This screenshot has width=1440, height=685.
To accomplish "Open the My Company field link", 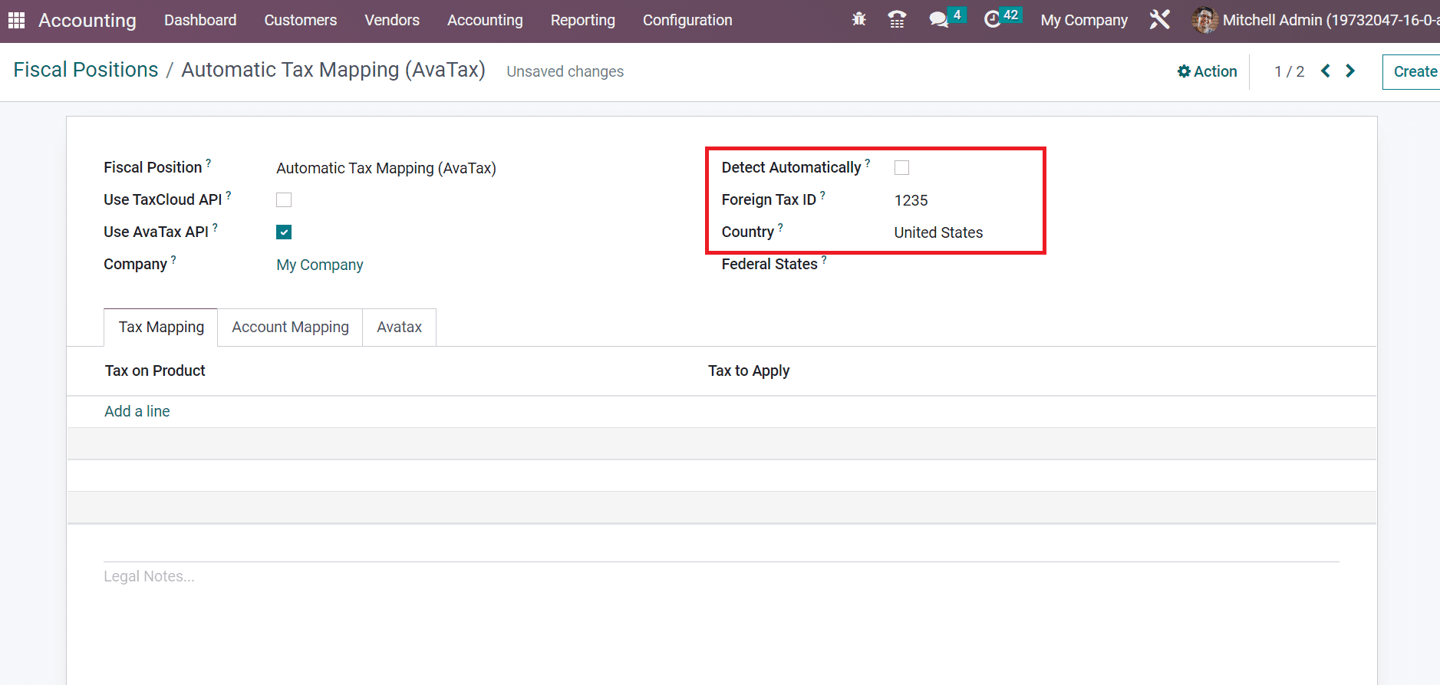I will coord(320,265).
